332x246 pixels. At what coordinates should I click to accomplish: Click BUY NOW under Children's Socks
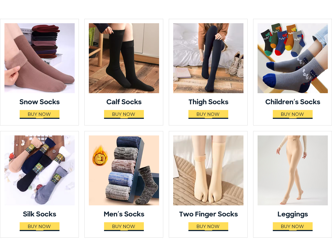293,114
